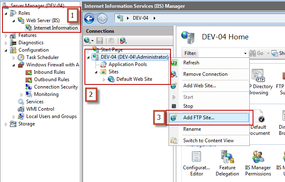Image resolution: width=285 pixels, height=182 pixels.
Task: Open the Filter dropdown arrow
Action: coord(245,53)
